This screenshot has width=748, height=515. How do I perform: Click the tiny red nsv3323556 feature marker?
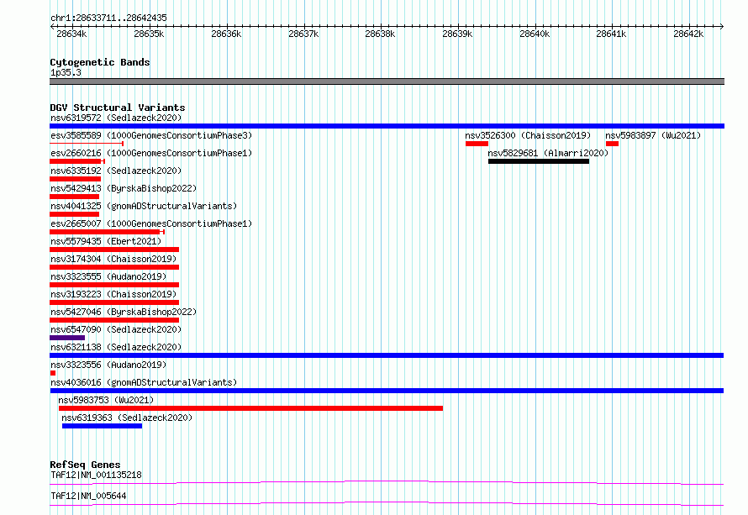click(53, 373)
